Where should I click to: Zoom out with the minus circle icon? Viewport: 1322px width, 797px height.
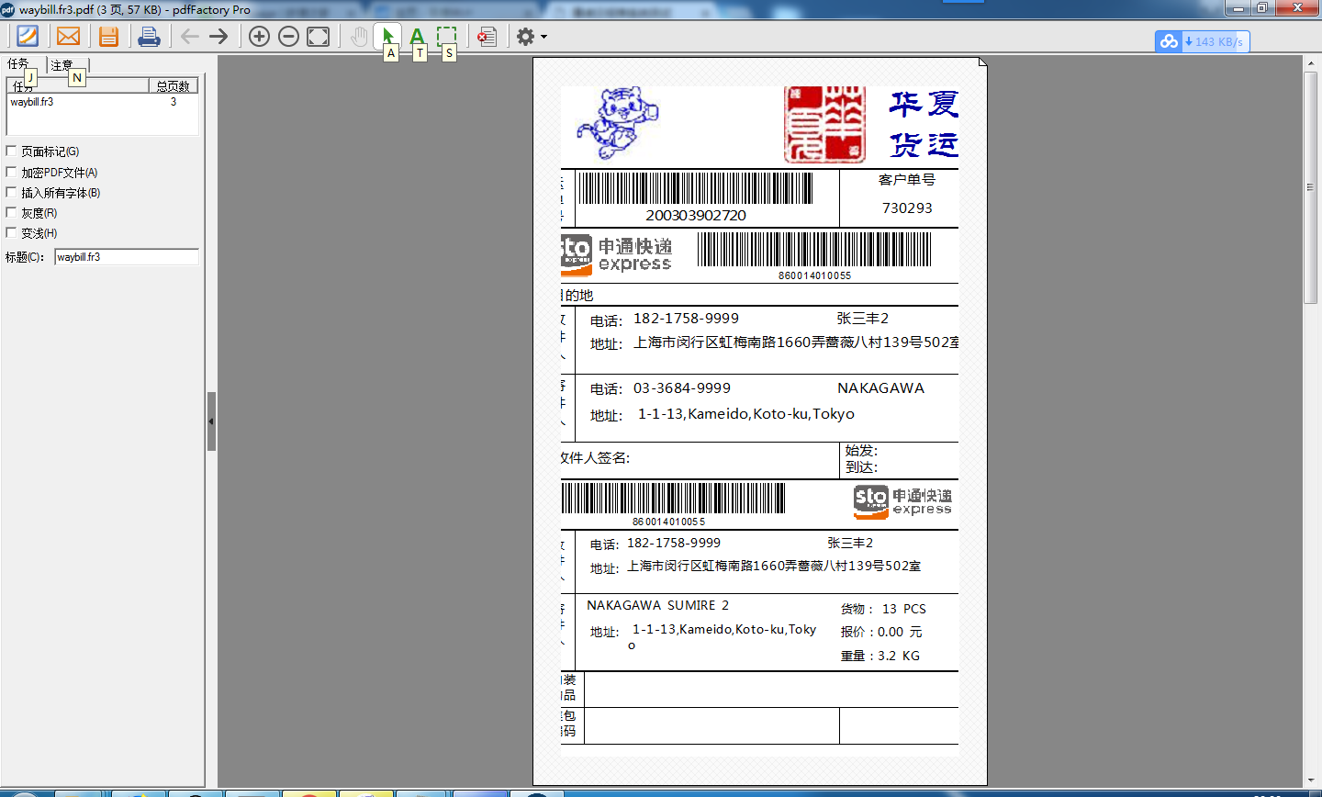coord(288,37)
